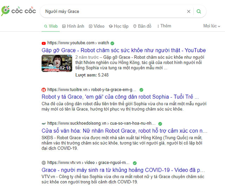225x189 pixels.
Task: Click verified badge next to suckhoedoisong.vn
Action: (x=160, y=124)
